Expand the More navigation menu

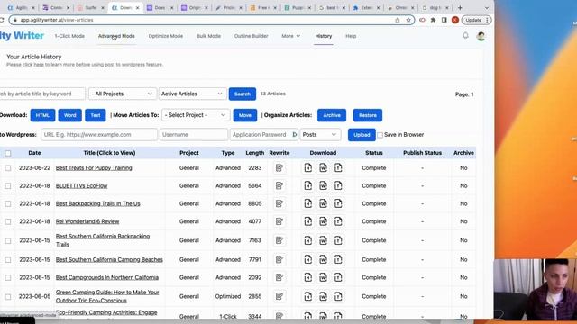(x=290, y=36)
